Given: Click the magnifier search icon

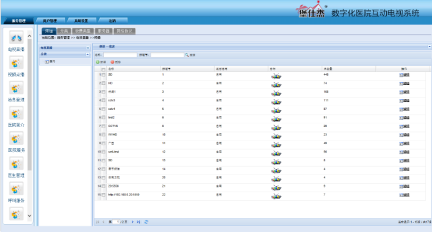Looking at the screenshot, I should pyautogui.click(x=187, y=55).
